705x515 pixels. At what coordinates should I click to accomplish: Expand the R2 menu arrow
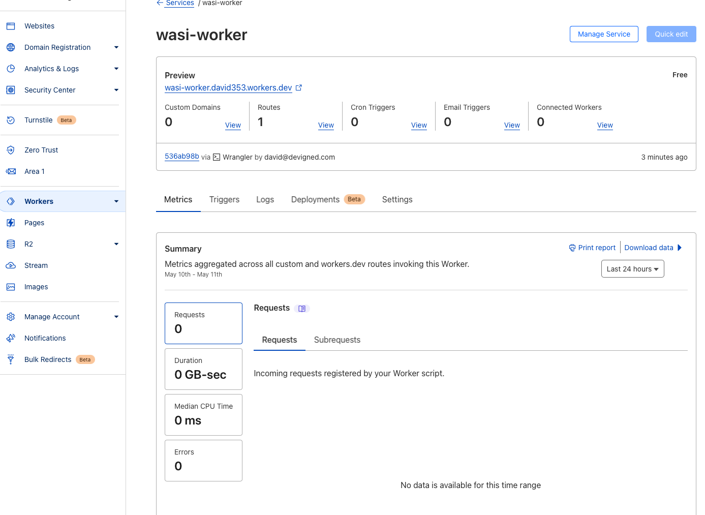pyautogui.click(x=116, y=244)
